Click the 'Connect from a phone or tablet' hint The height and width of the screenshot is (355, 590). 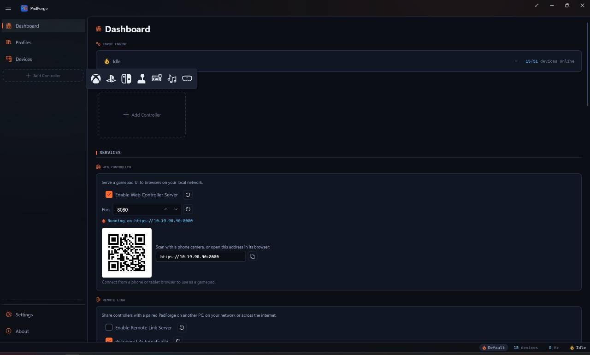[159, 282]
